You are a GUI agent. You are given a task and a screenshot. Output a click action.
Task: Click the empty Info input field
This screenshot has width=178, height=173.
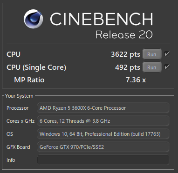click(103, 160)
